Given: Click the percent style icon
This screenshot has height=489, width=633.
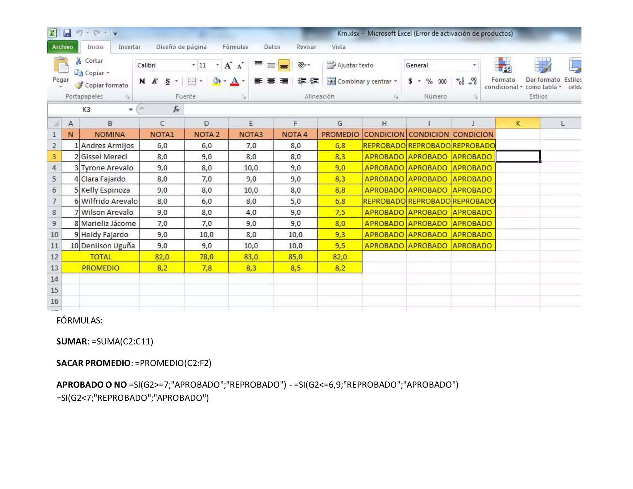Looking at the screenshot, I should (x=429, y=81).
